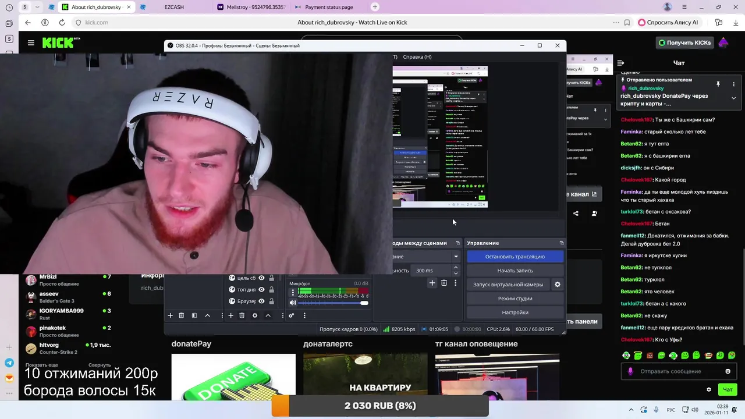745x419 pixels.
Task: Pop out scene transitions dock icon
Action: click(x=457, y=243)
